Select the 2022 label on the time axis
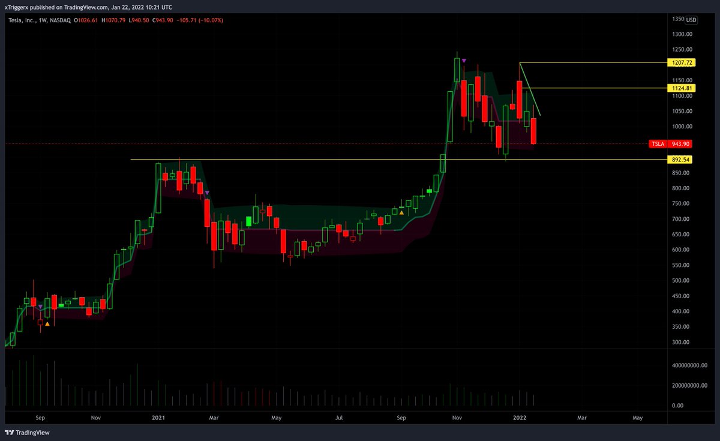 pyautogui.click(x=518, y=418)
